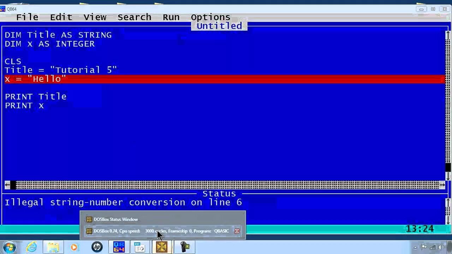This screenshot has width=452, height=254.
Task: Minimize the QB64 window
Action: point(421,9)
